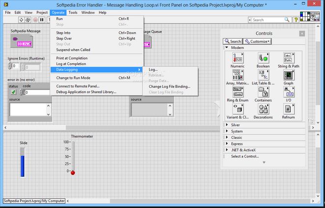Click the Run arrow toolbar button
The image size is (325, 208).
[22, 20]
